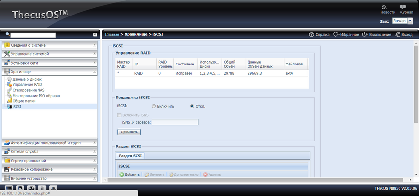Click the scroll-down arrow of vertical scrollbar
The height and width of the screenshot is (196, 419).
[416, 174]
